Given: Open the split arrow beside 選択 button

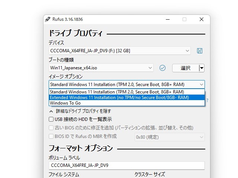Looking at the screenshot, I should 202,68.
